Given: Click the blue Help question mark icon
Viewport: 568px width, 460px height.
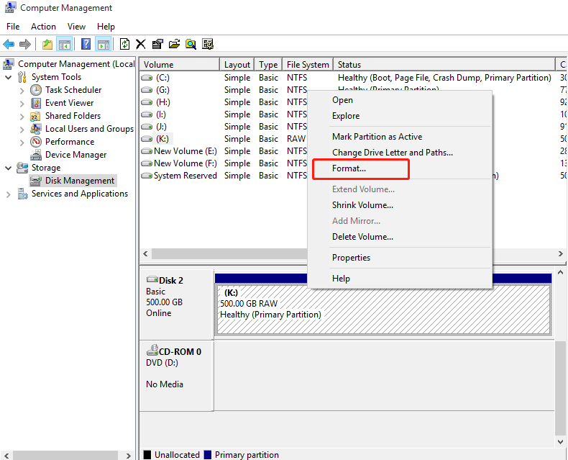Looking at the screenshot, I should [86, 45].
